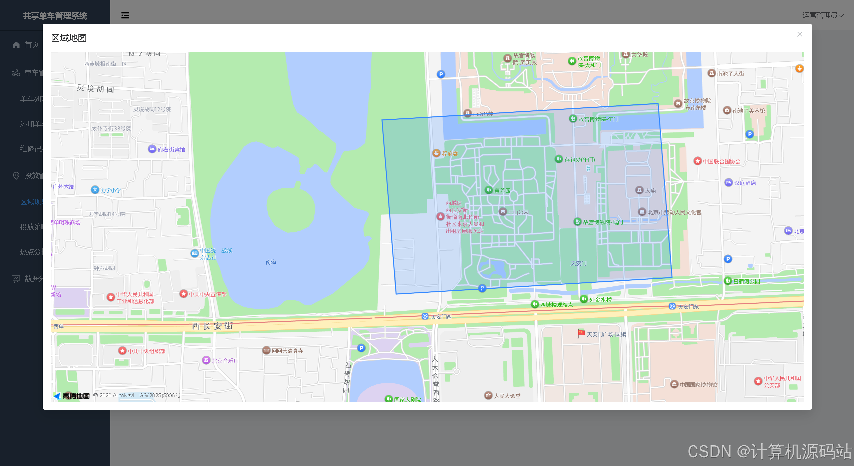Click the location pin icon in sidebar
The height and width of the screenshot is (466, 854).
click(x=16, y=176)
